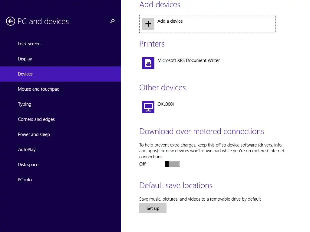This screenshot has height=232, width=310.
Task: Click the back arrow icon
Action: point(11,21)
